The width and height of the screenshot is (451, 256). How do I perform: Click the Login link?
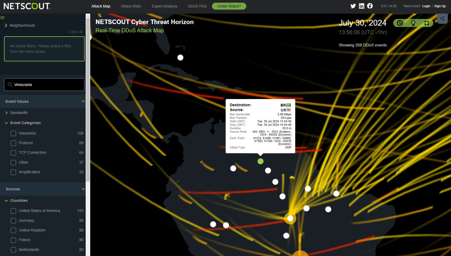[426, 6]
